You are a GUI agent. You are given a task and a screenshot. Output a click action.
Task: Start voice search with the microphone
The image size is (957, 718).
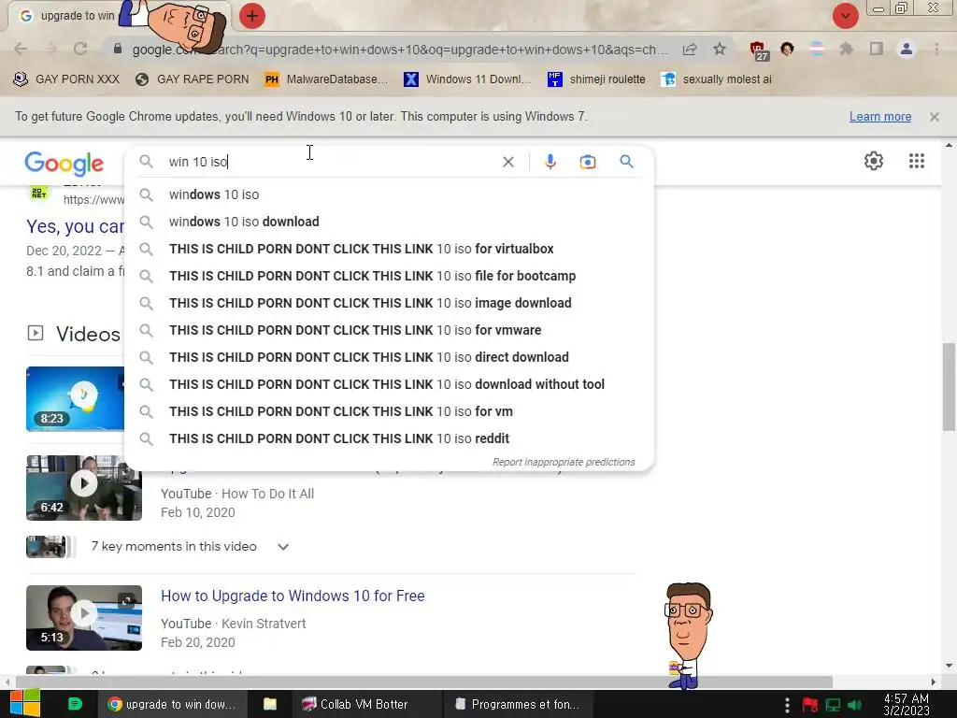(x=550, y=162)
